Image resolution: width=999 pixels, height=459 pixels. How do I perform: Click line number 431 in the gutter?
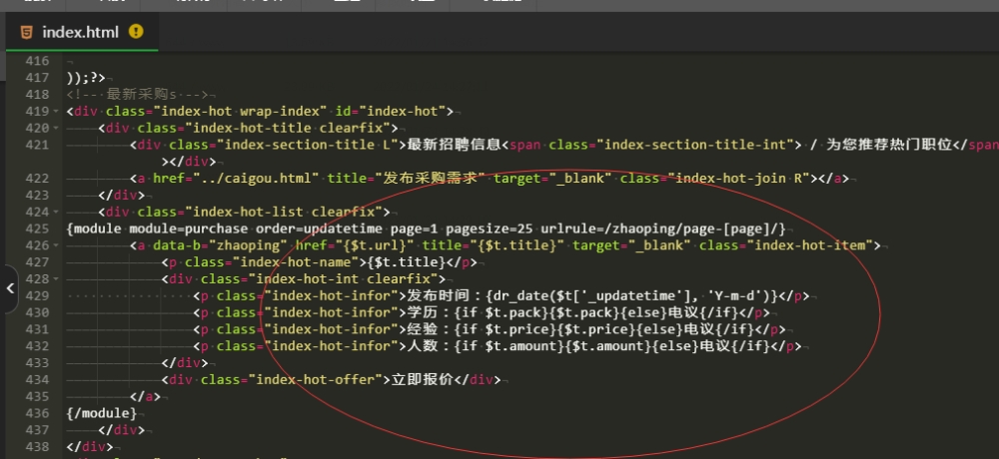(37, 329)
